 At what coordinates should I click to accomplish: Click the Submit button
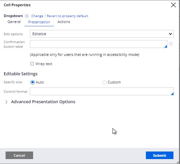(x=160, y=155)
